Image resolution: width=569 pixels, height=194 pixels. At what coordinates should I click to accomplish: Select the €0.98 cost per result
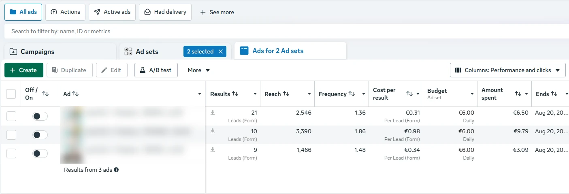point(412,131)
